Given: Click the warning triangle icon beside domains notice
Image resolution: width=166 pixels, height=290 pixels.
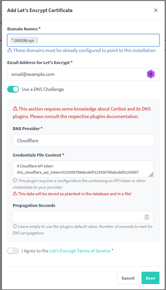Looking at the screenshot, I should pos(9,50).
